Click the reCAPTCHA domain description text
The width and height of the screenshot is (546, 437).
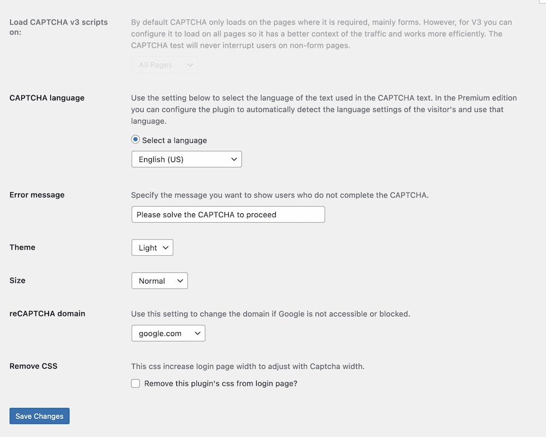pos(270,314)
